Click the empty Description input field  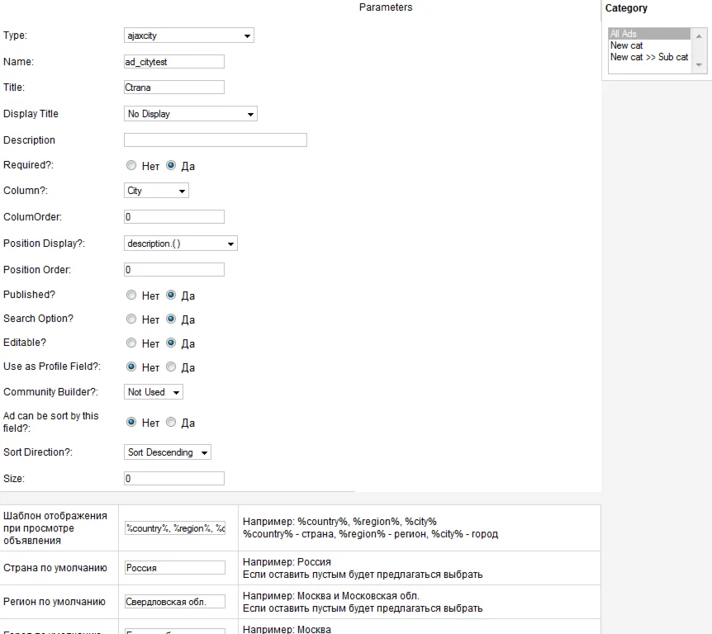[215, 140]
